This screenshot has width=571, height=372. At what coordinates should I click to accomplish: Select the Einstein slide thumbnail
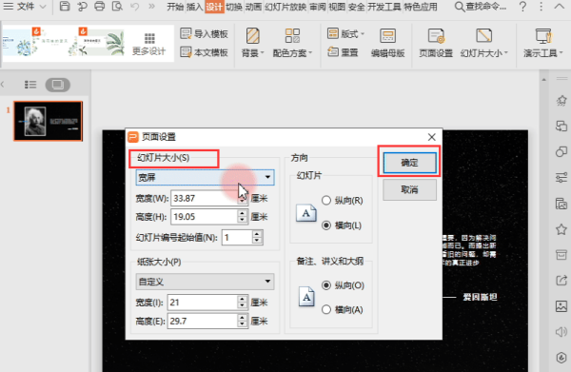tap(49, 121)
